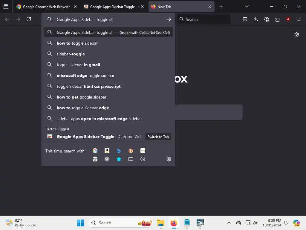Personalize new tab with gear icon

pos(297,35)
